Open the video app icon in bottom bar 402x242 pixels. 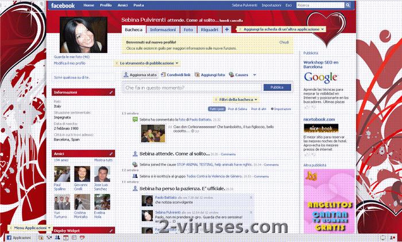point(49,237)
